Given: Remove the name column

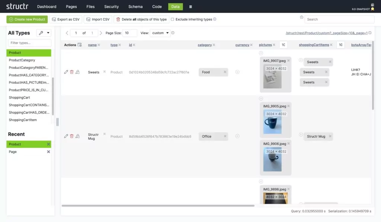Looking at the screenshot, I should coord(99,45).
